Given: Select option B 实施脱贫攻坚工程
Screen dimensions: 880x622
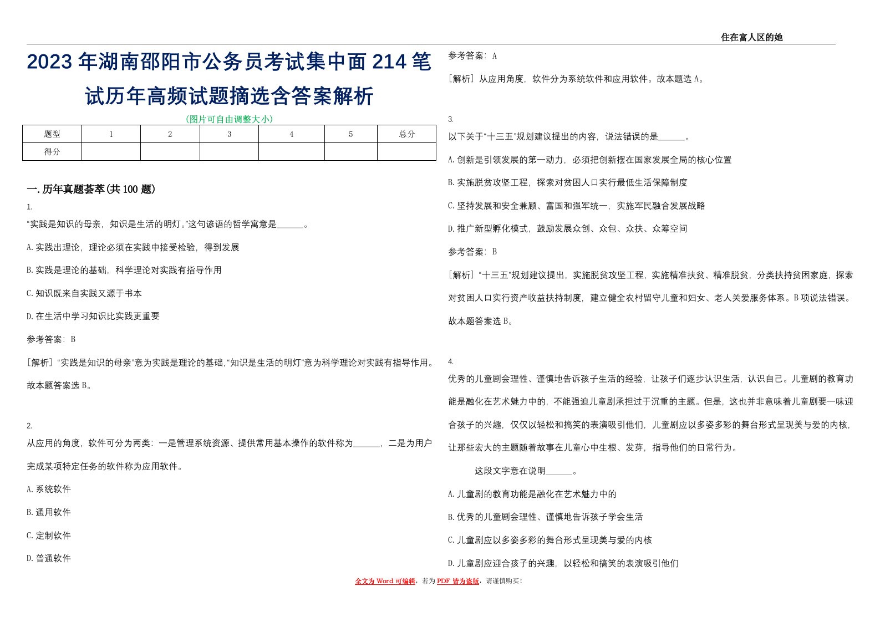Looking at the screenshot, I should pyautogui.click(x=568, y=182).
